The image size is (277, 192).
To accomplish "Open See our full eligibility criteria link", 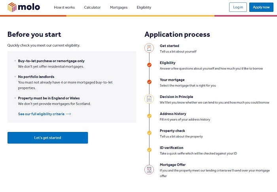I will coord(41,114).
